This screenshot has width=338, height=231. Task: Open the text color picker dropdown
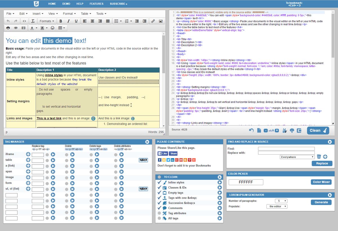[x=37, y=28]
